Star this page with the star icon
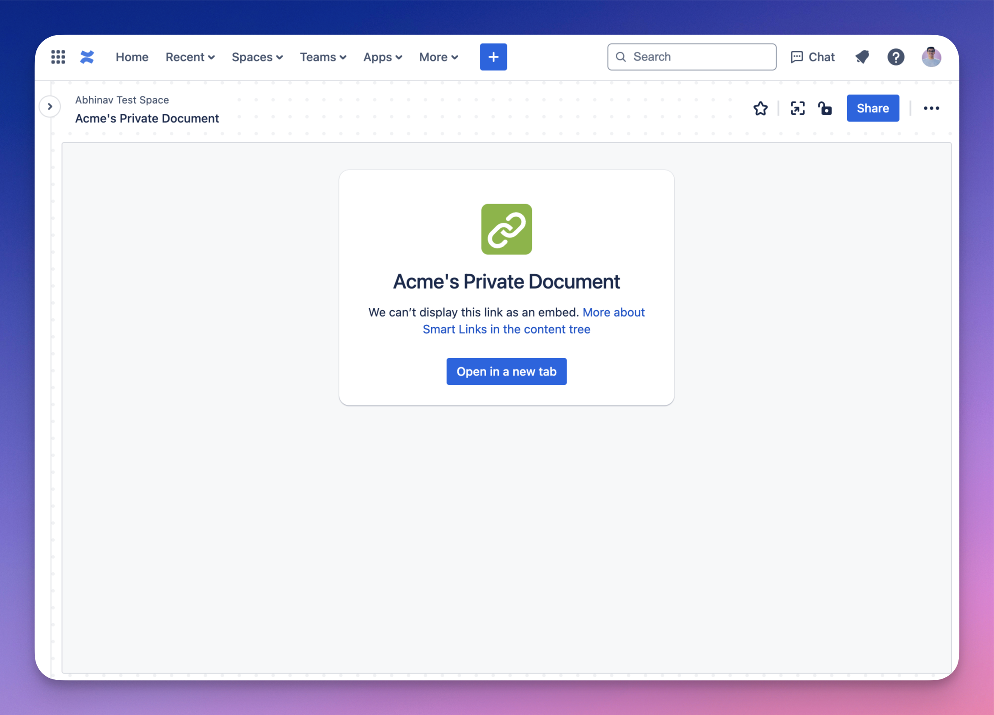The image size is (994, 715). pyautogui.click(x=760, y=108)
